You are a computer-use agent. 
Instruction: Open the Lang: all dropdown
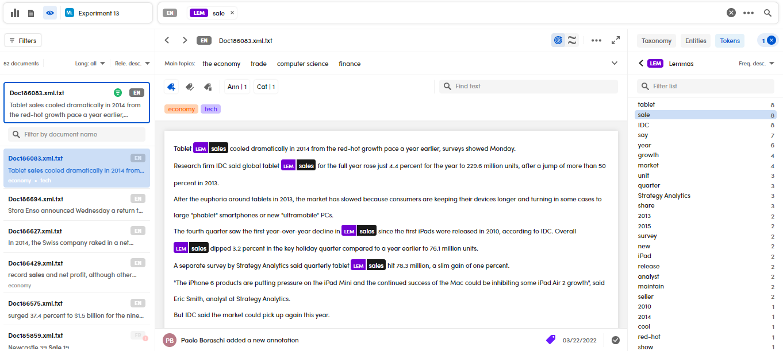(90, 64)
